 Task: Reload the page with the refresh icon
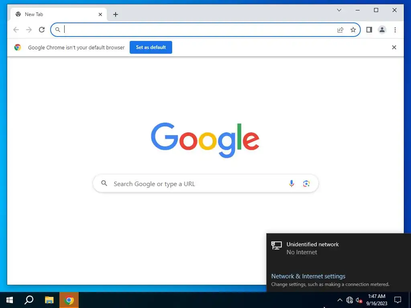42,30
